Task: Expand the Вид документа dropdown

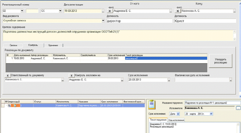Action: (103, 21)
